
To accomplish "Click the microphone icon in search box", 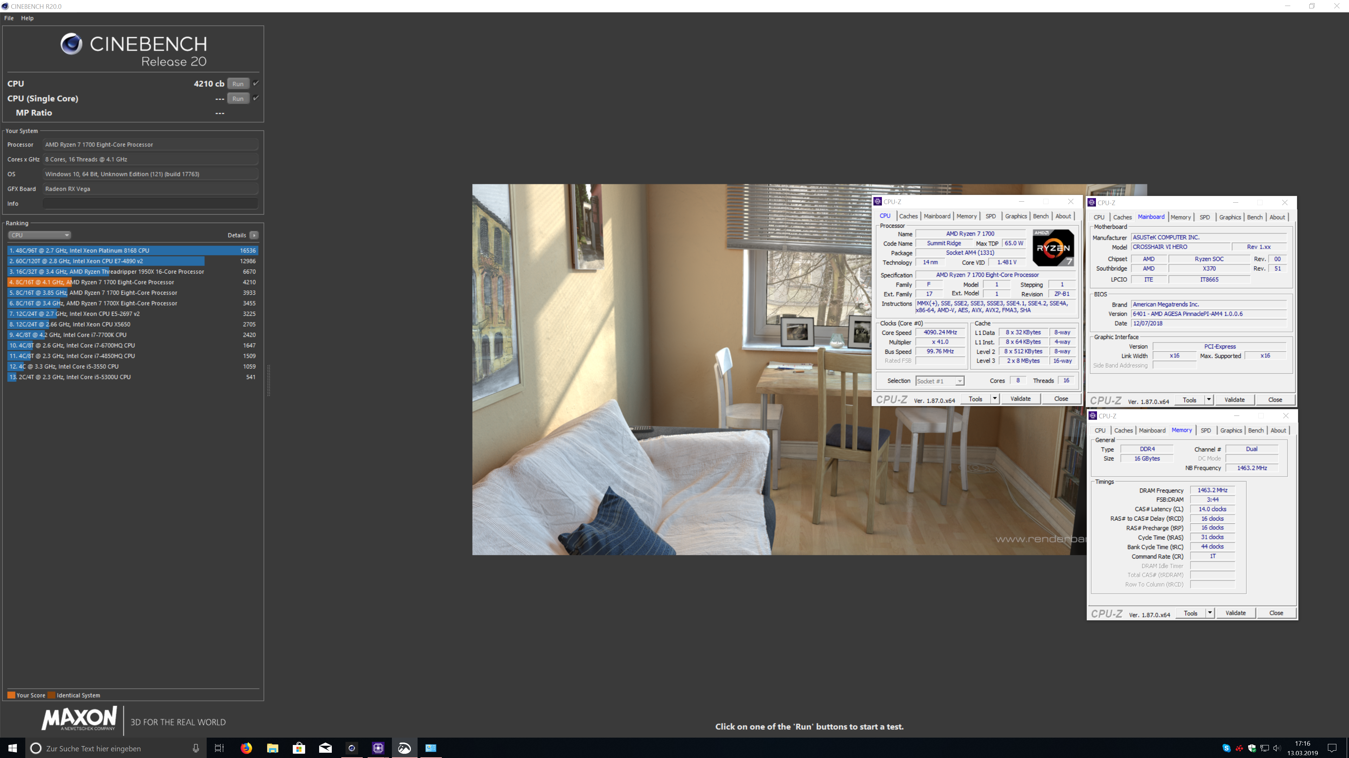I will pyautogui.click(x=195, y=748).
